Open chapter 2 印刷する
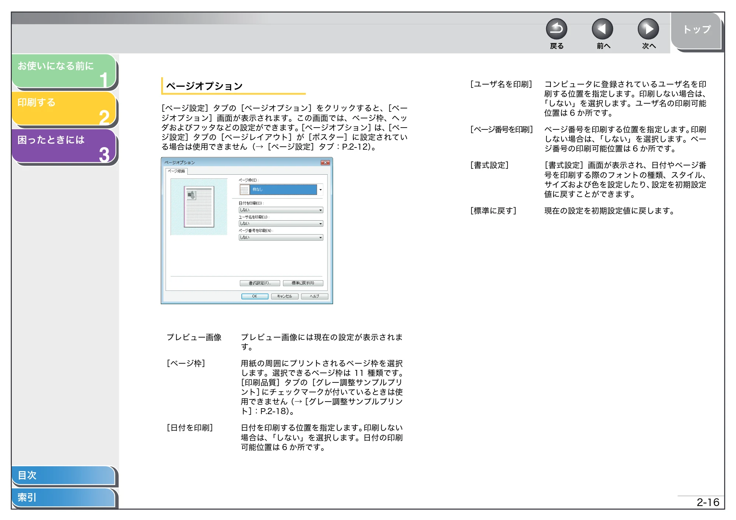The image size is (736, 520). (64, 108)
